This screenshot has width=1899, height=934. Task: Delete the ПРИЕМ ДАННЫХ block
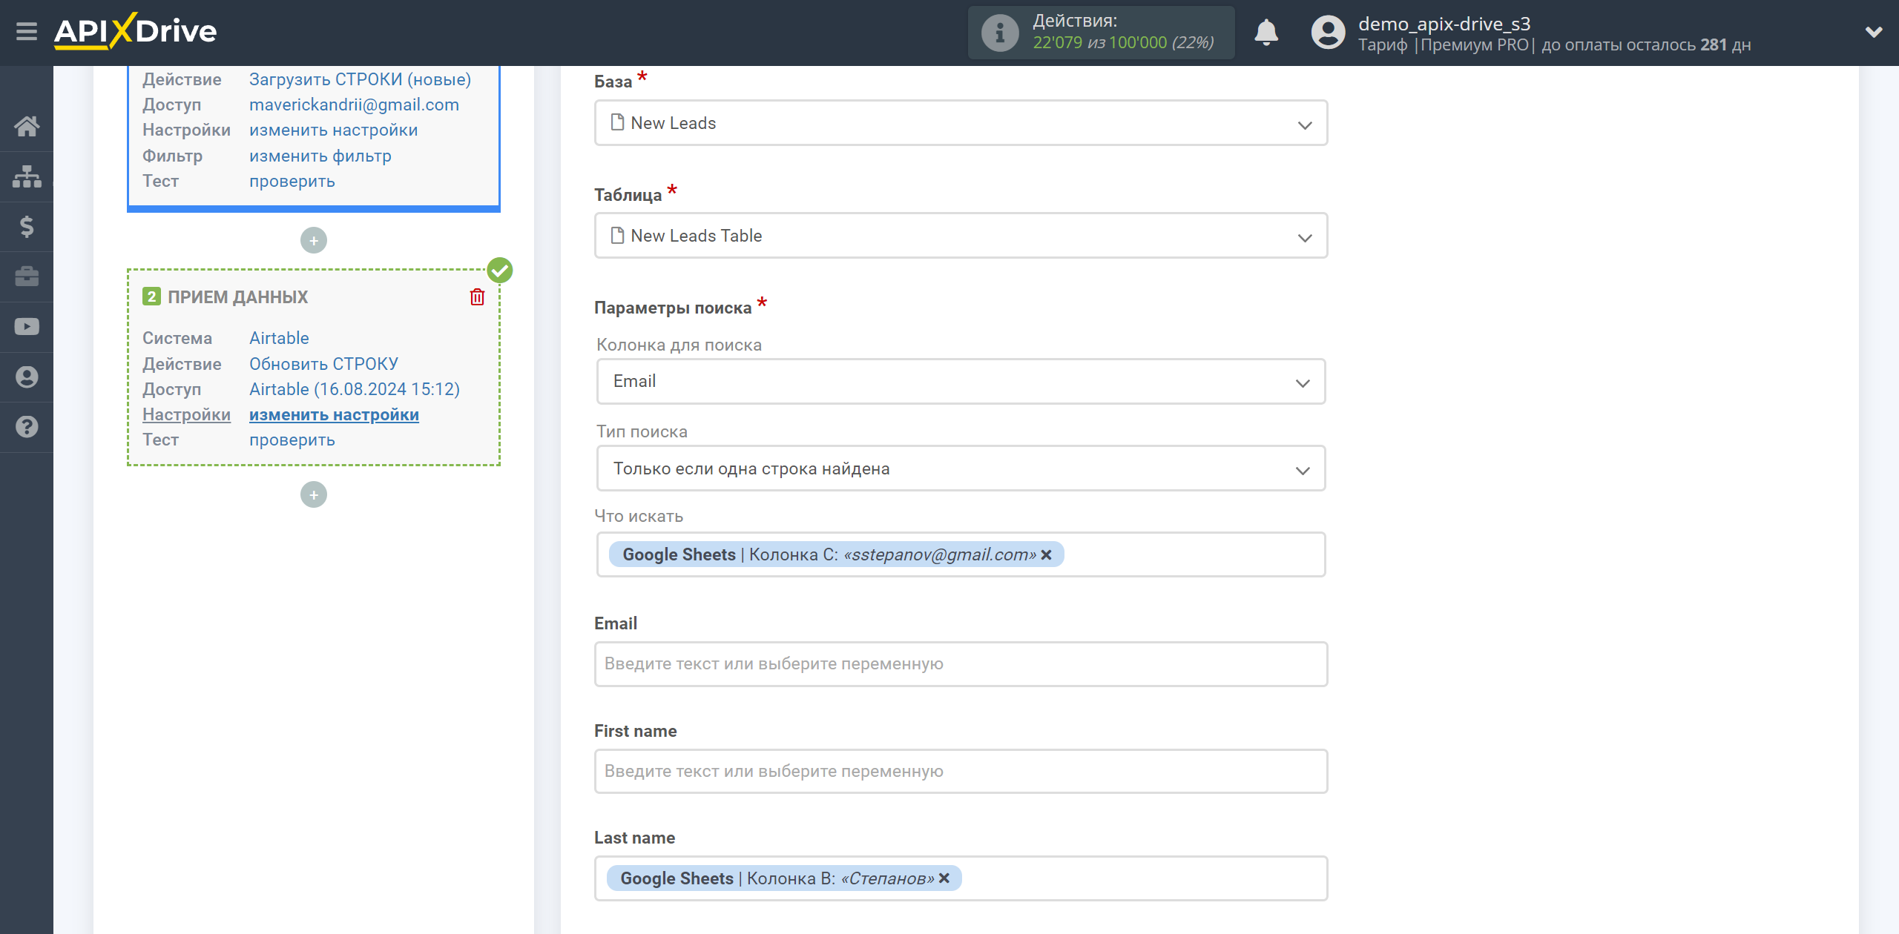477,297
